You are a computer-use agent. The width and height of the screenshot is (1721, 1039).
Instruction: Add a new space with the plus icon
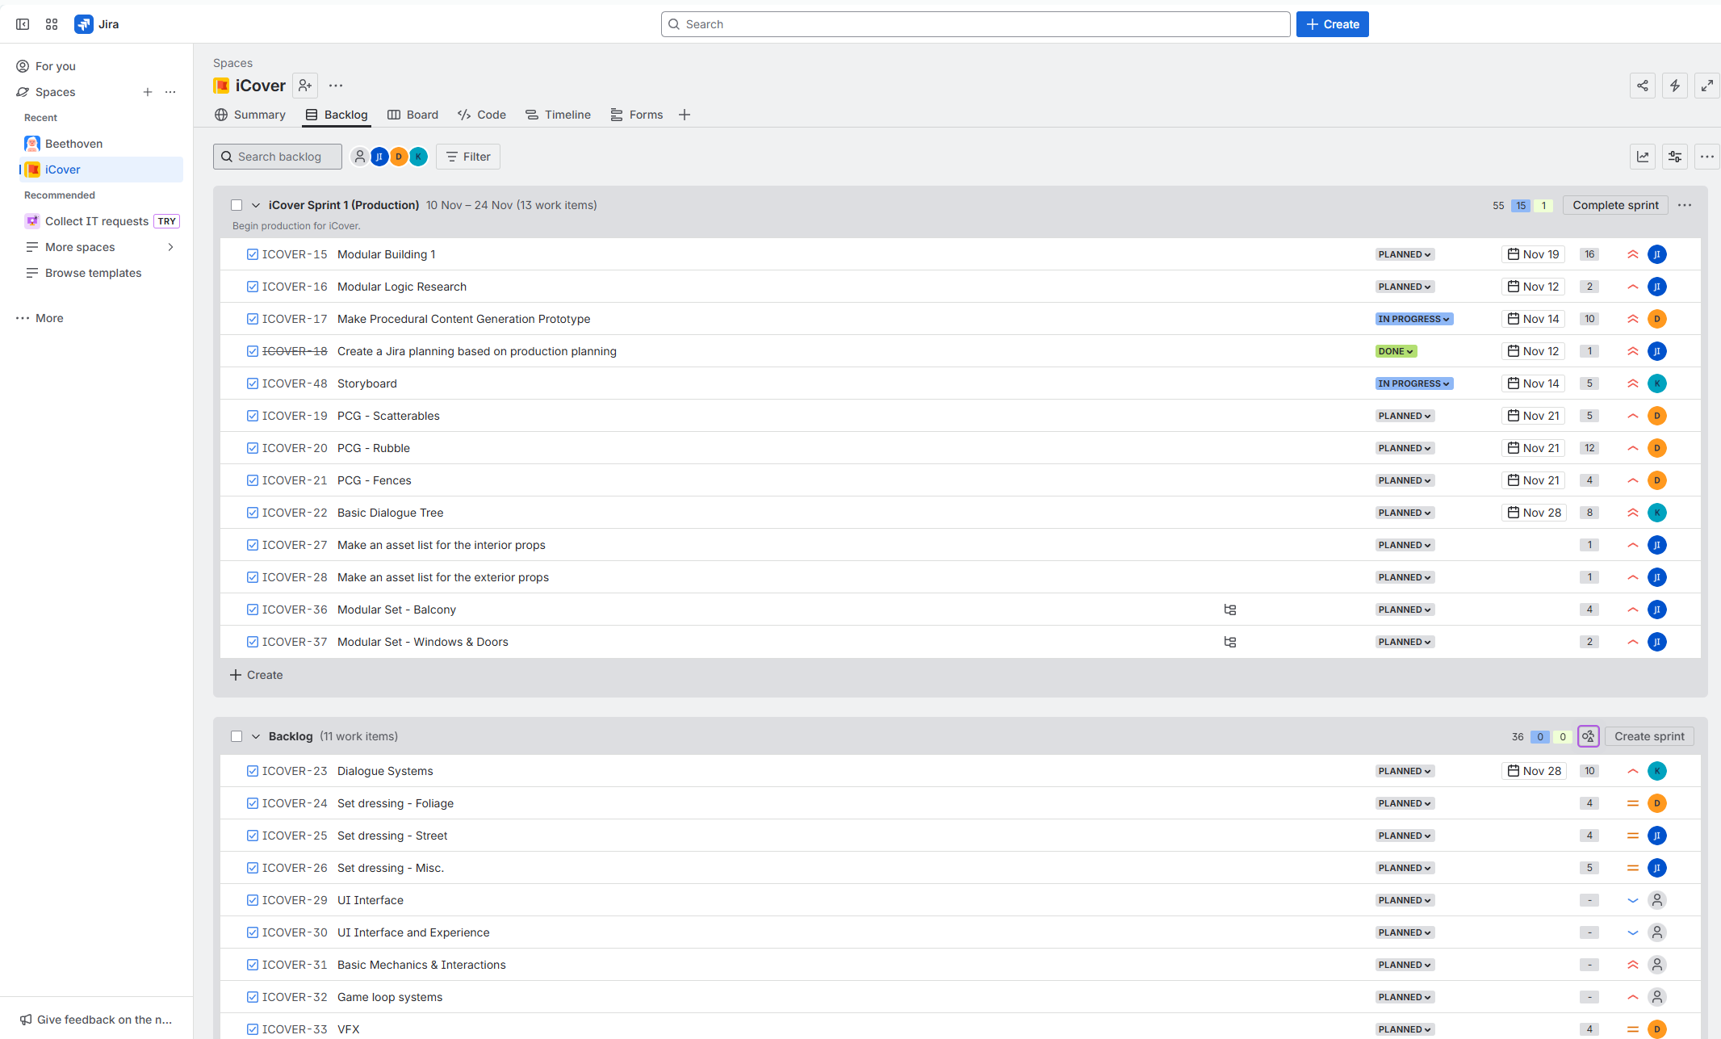148,92
